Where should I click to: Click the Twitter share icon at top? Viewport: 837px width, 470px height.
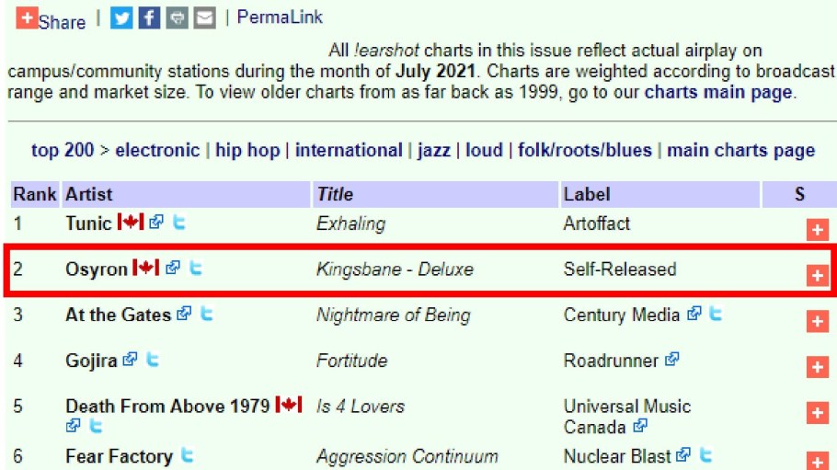pos(121,17)
